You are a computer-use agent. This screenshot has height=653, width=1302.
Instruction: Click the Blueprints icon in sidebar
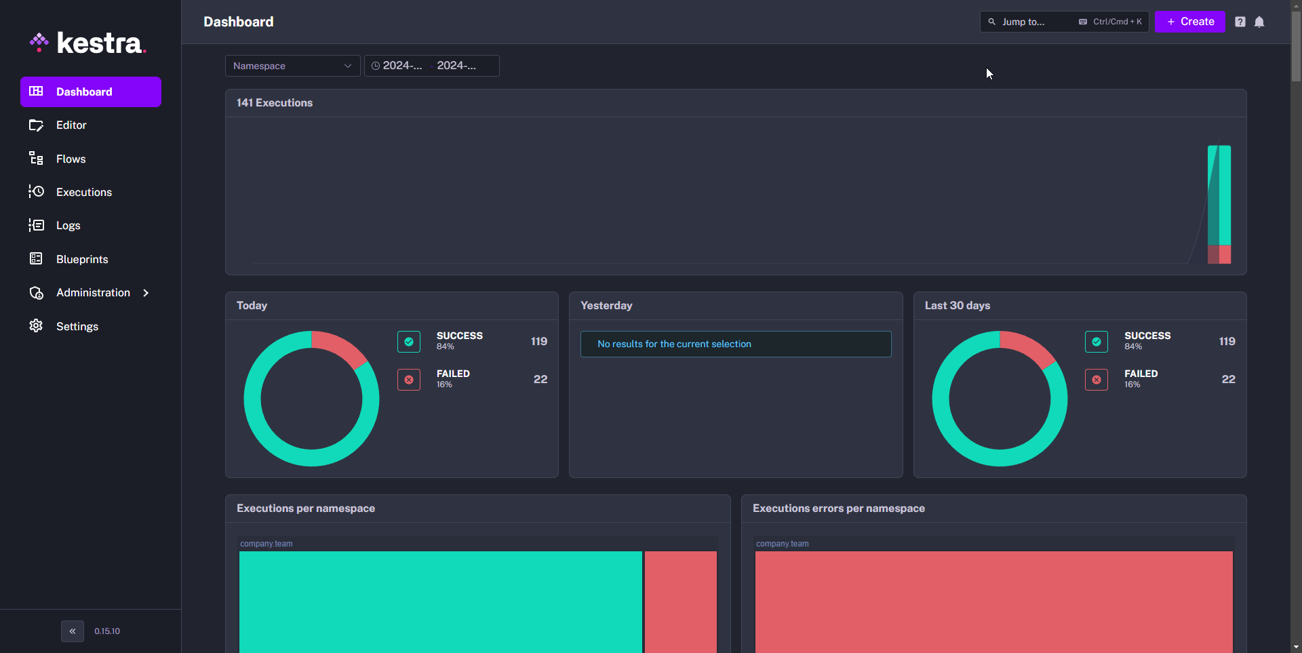pos(36,259)
